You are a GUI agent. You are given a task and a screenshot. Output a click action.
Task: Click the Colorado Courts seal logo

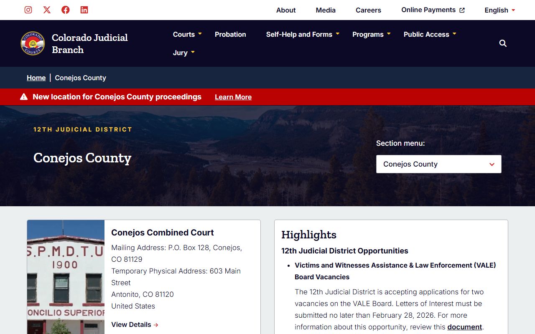[33, 43]
